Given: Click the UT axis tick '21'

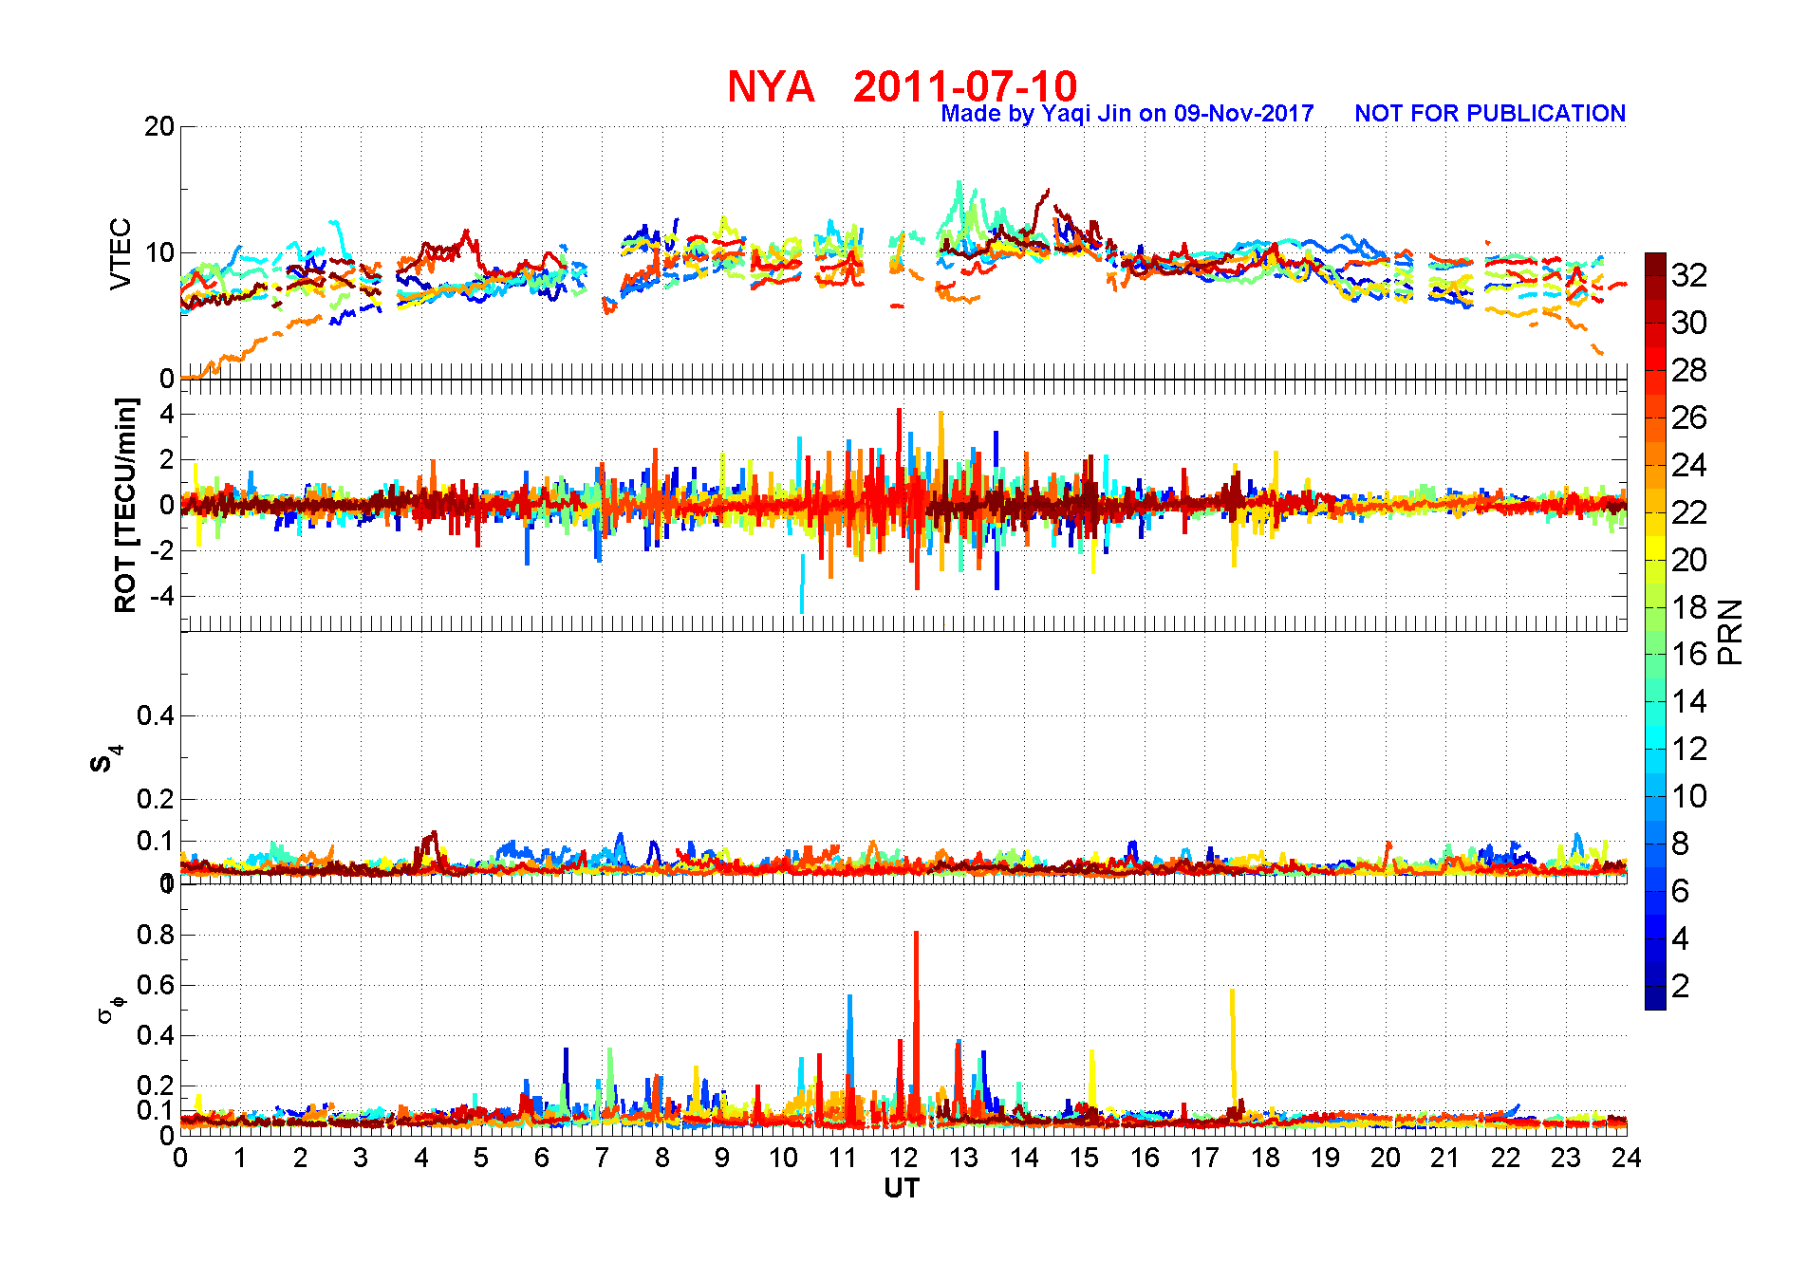Looking at the screenshot, I should click(1445, 1158).
